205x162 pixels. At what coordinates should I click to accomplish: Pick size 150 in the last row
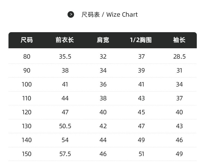[x=27, y=154]
